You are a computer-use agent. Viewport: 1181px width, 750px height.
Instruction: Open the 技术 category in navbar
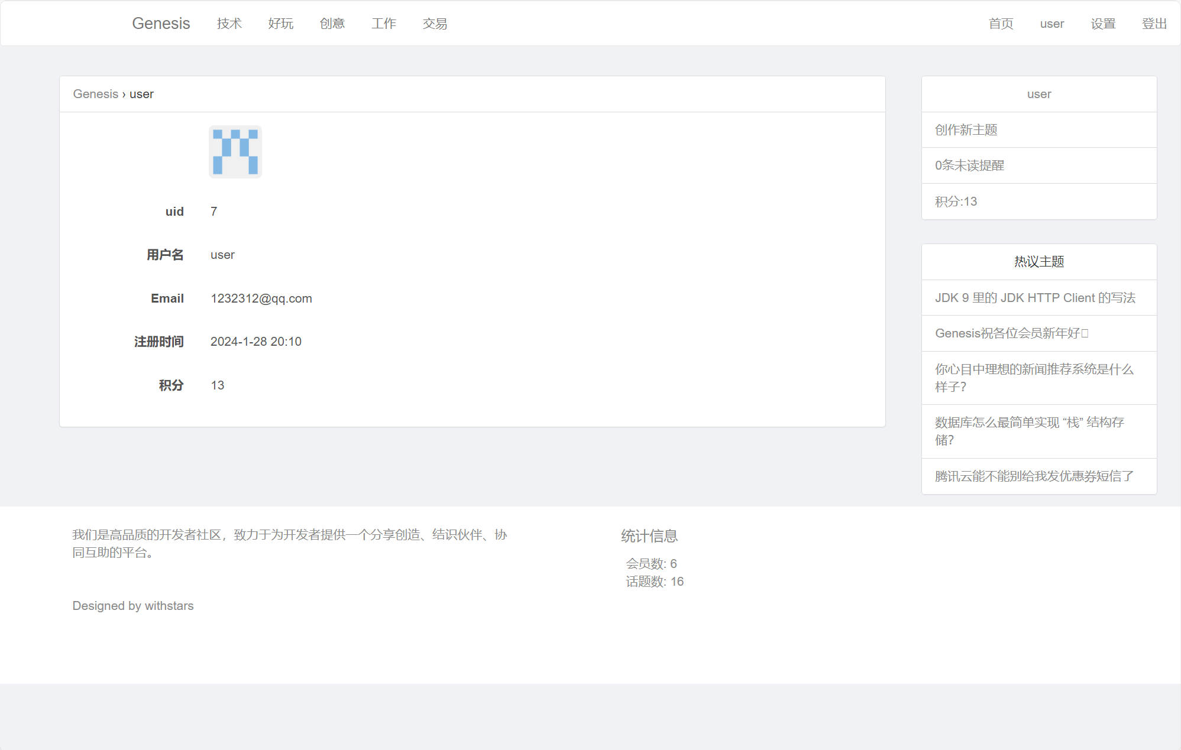tap(229, 24)
